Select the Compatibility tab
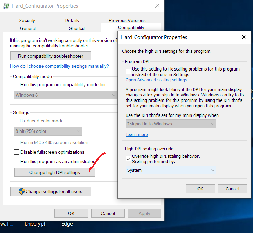This screenshot has width=253, height=233. 131,28
